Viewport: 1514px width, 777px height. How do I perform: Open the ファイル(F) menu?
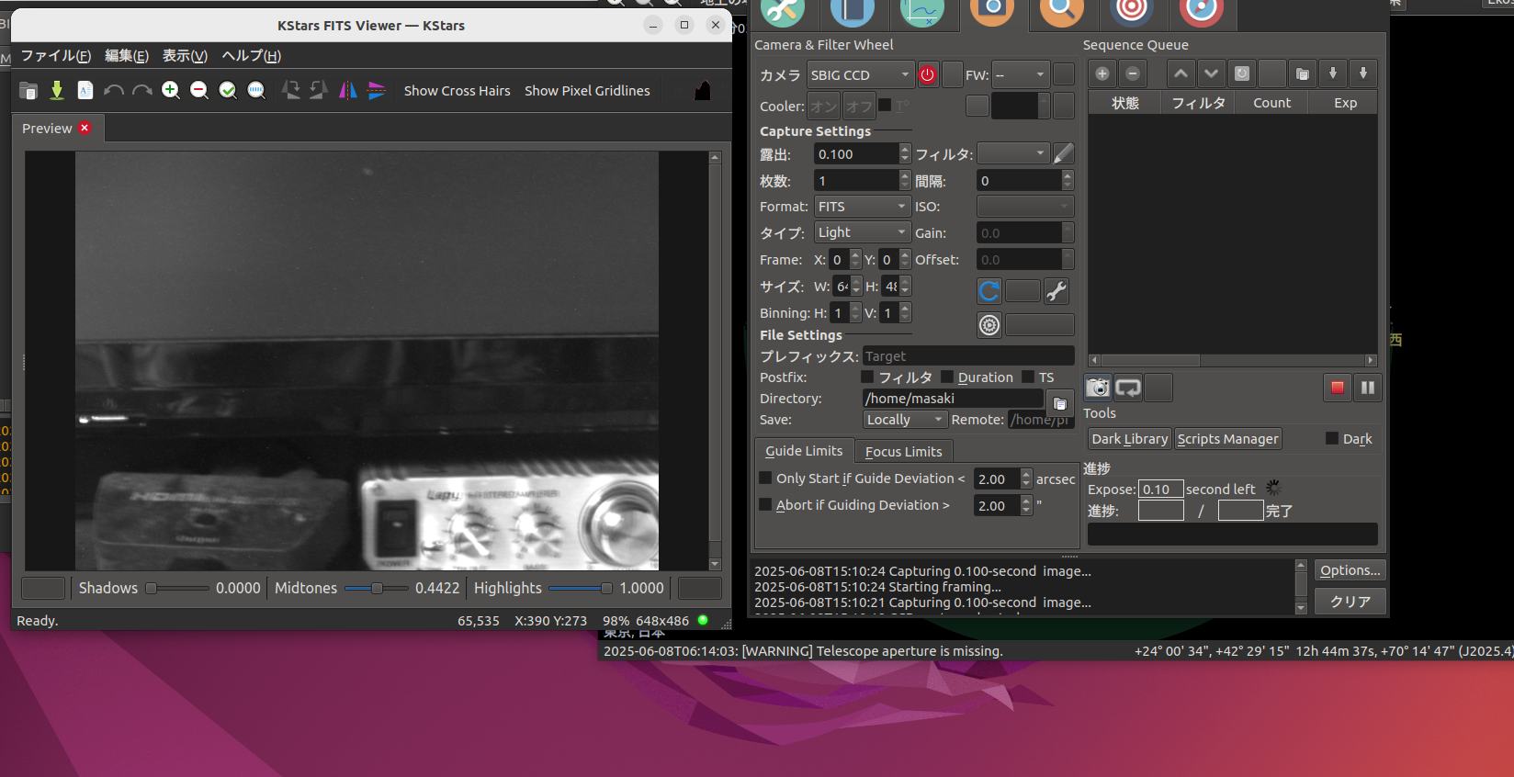55,56
